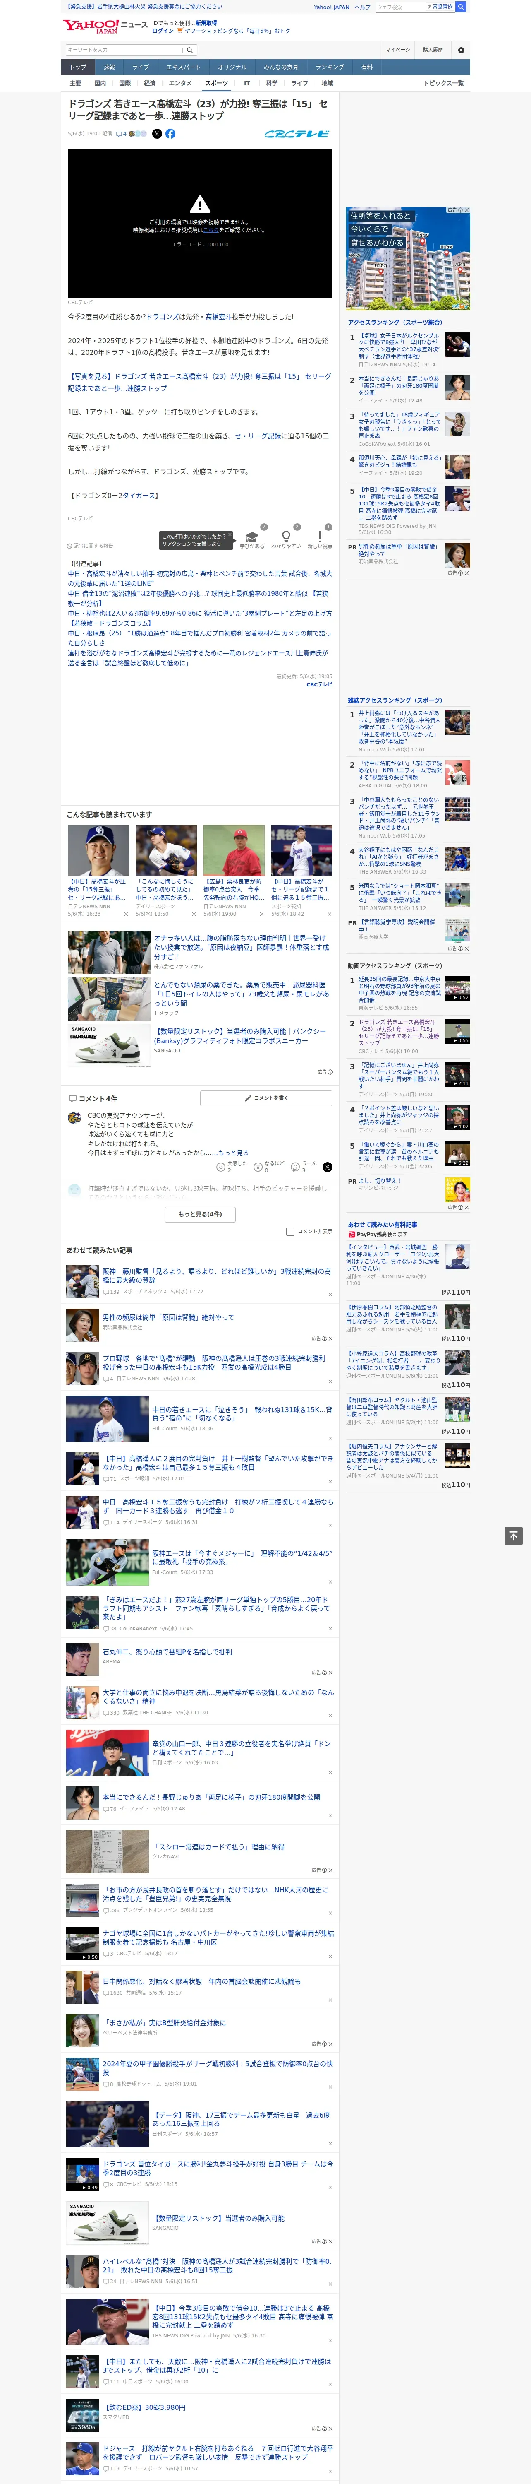Click the magnifier button beside the keyword search field
This screenshot has height=2484, width=531.
(x=190, y=49)
